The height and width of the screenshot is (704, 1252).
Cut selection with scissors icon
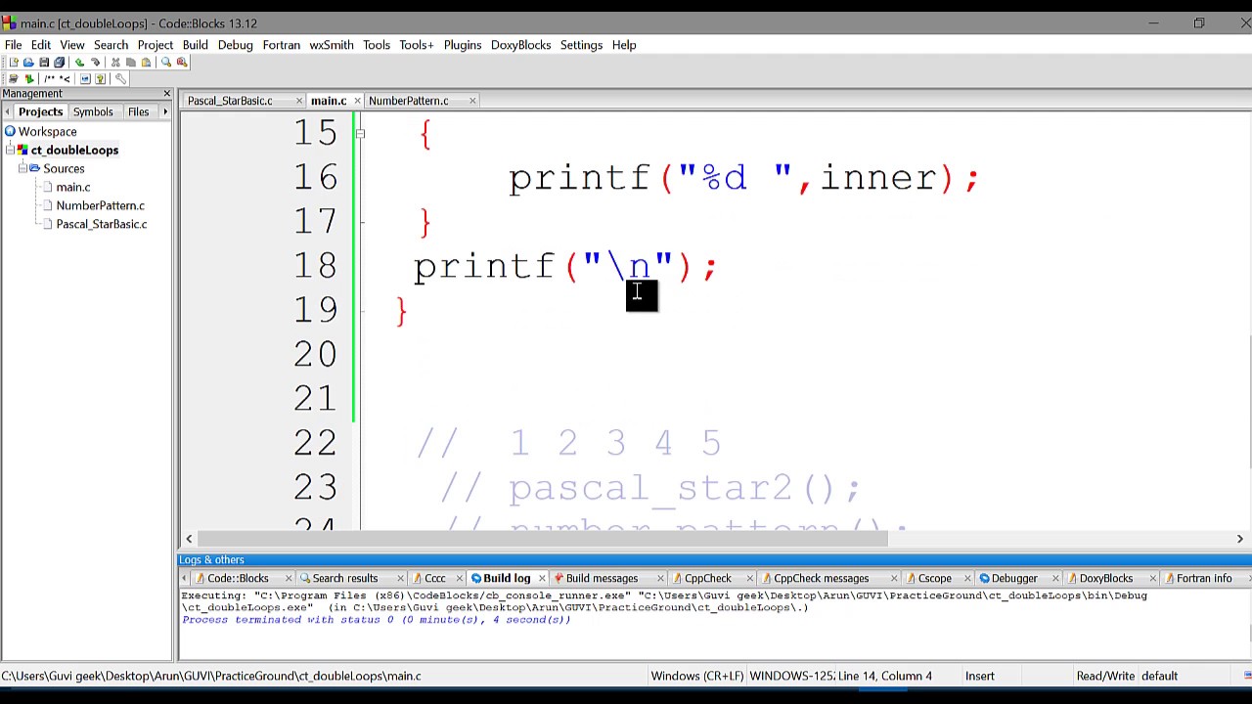point(115,62)
